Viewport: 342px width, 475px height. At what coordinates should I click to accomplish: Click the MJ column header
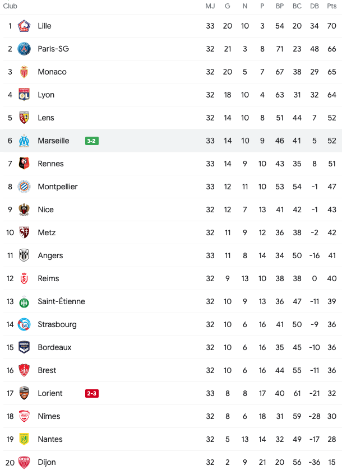tap(210, 6)
